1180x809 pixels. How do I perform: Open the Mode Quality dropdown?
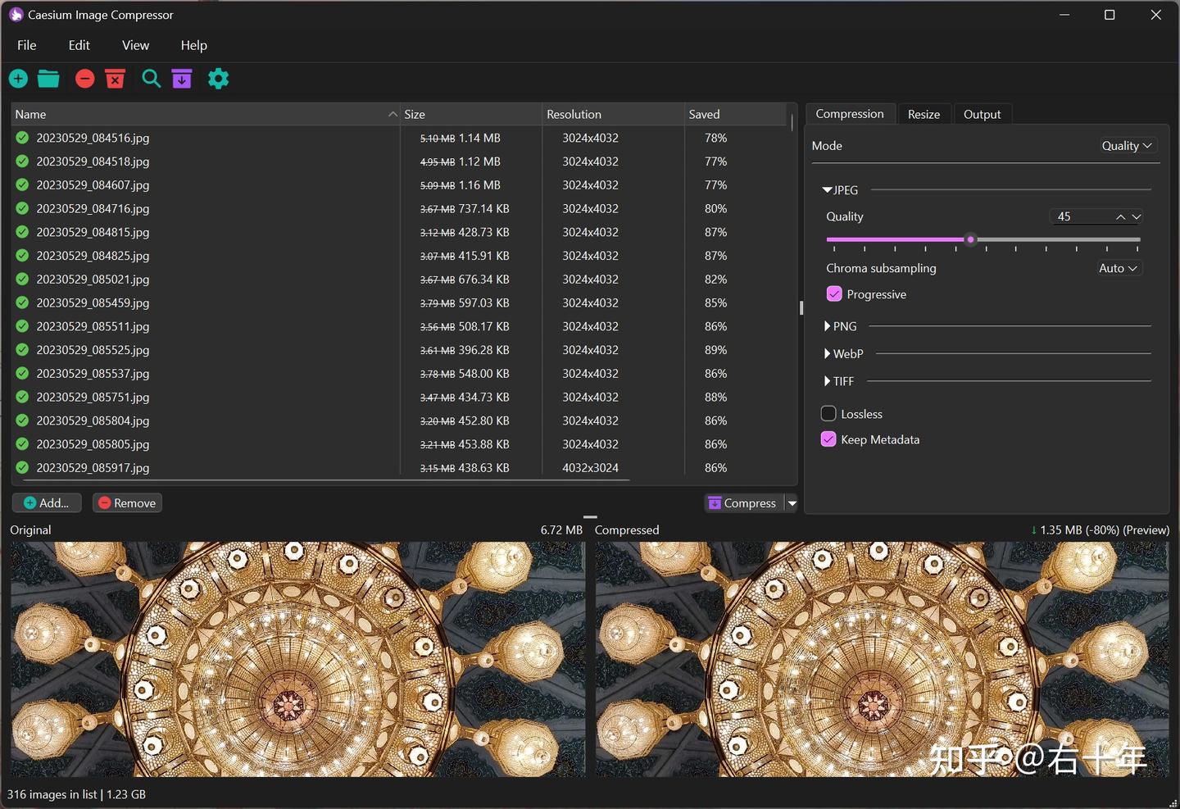point(1127,145)
